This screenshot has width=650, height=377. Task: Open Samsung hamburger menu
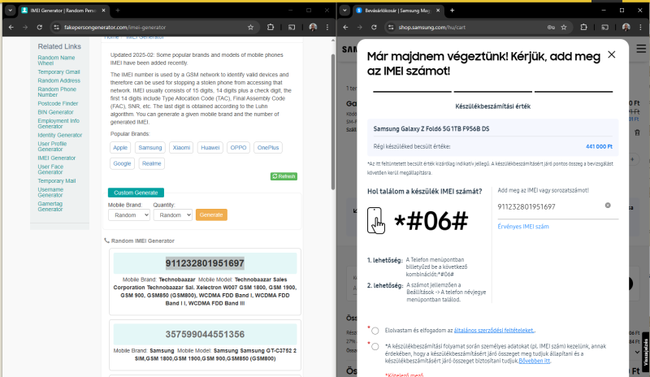point(641,49)
